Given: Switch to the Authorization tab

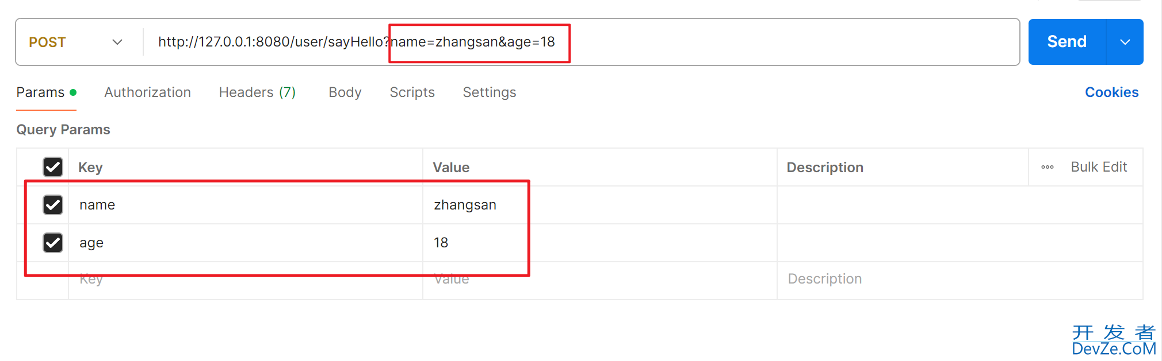Looking at the screenshot, I should click(147, 92).
